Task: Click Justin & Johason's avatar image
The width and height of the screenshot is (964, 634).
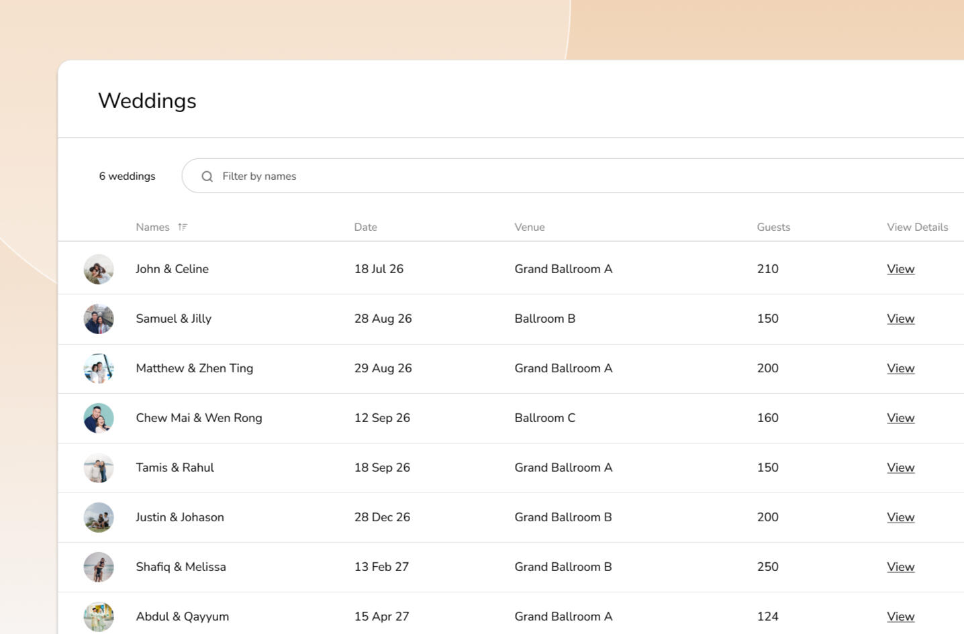Action: 99,517
